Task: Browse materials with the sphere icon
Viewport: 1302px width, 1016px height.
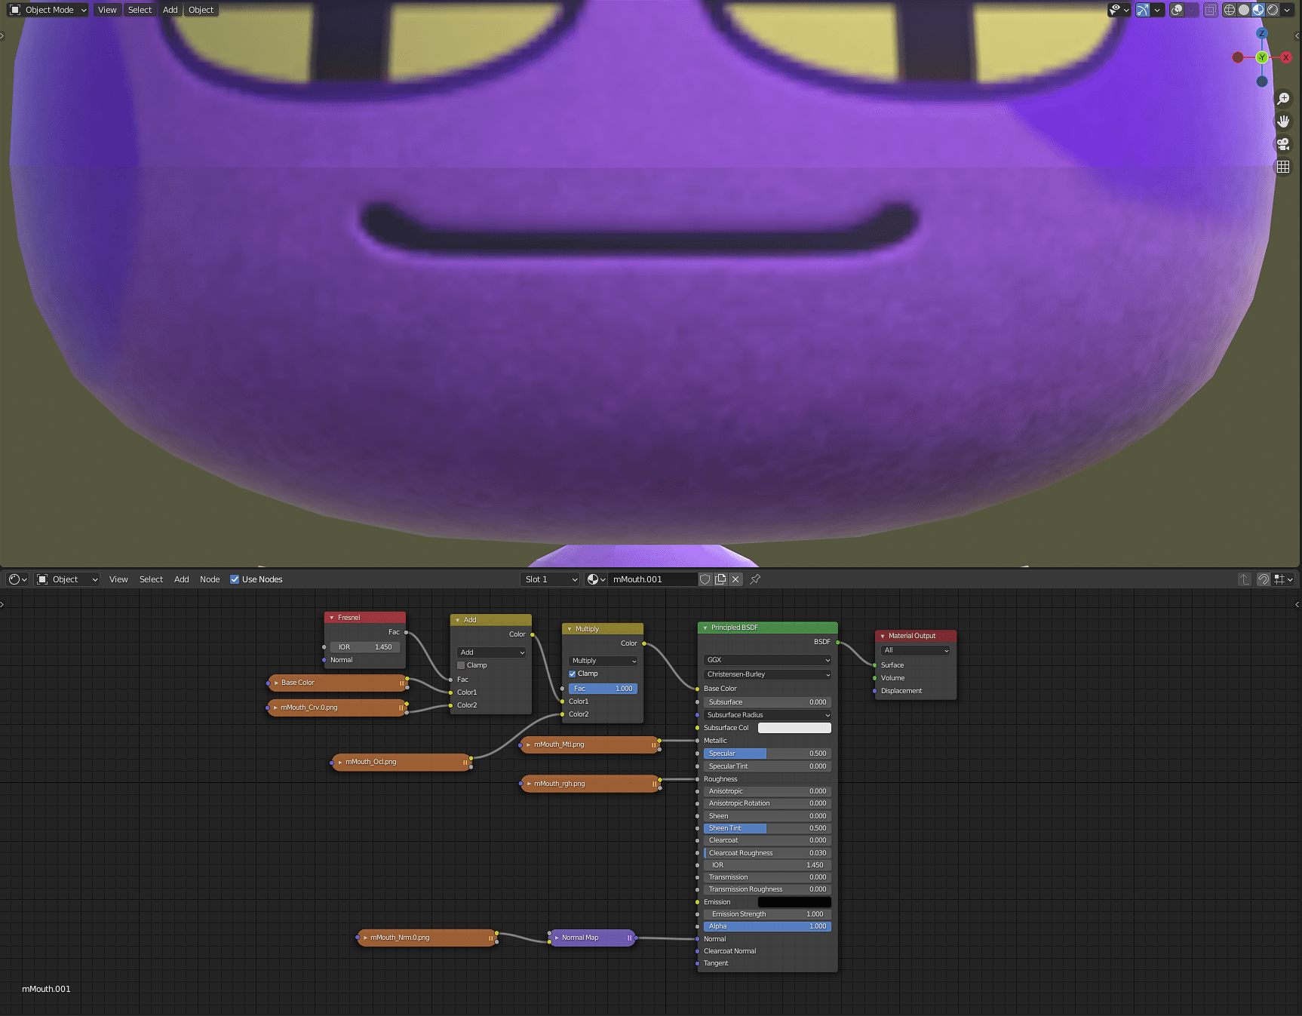Action: [596, 579]
